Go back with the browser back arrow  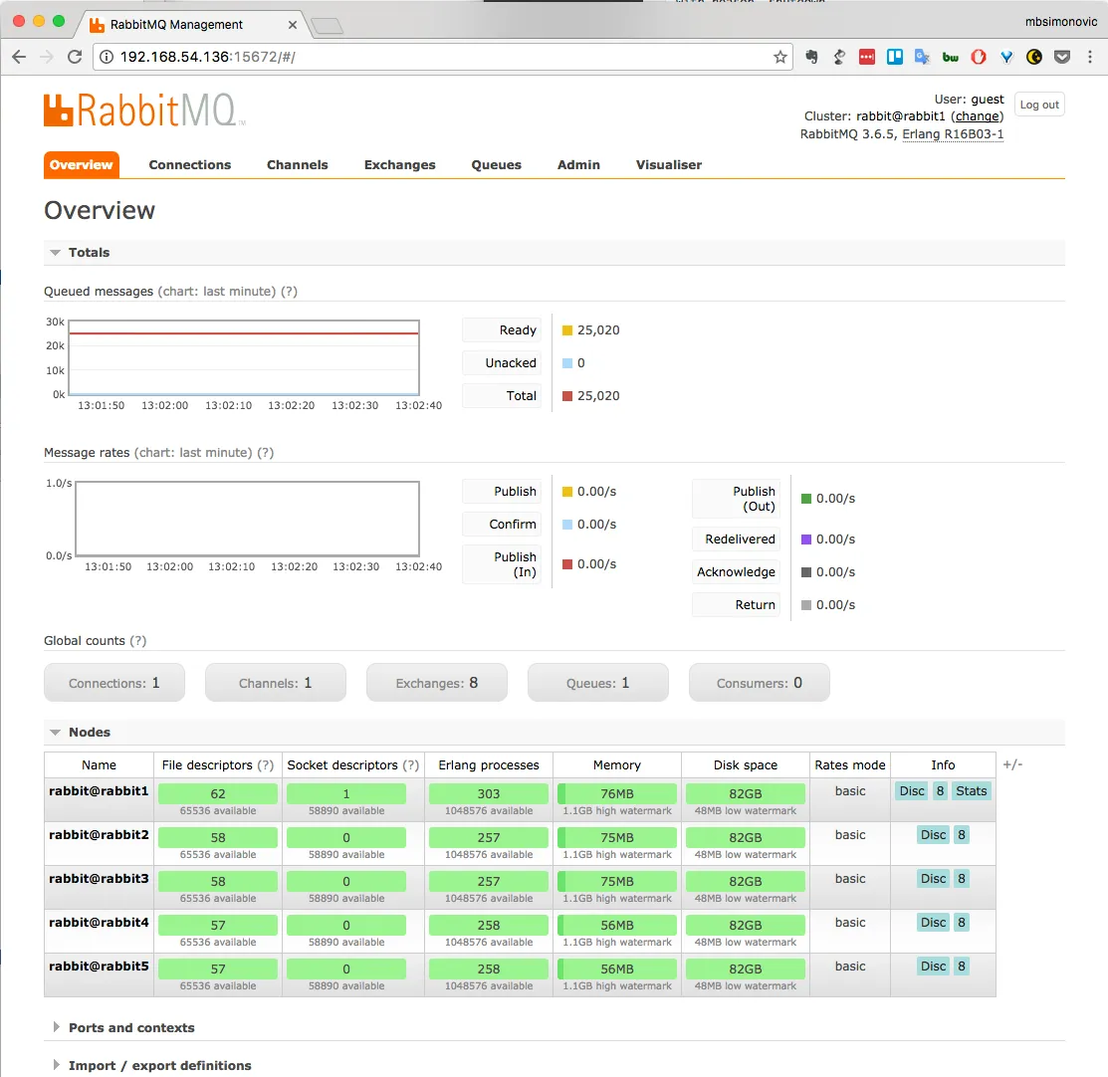click(19, 57)
